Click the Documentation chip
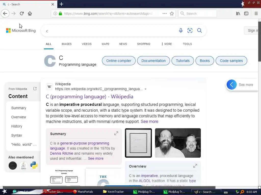261x195 pixels. (153, 61)
